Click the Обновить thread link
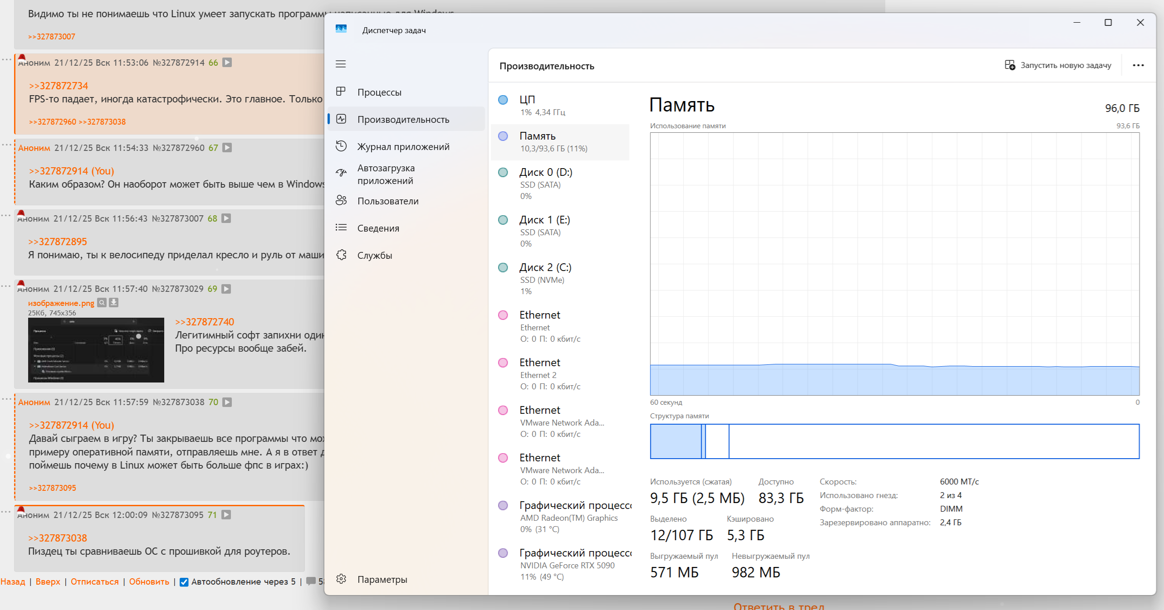 (149, 581)
